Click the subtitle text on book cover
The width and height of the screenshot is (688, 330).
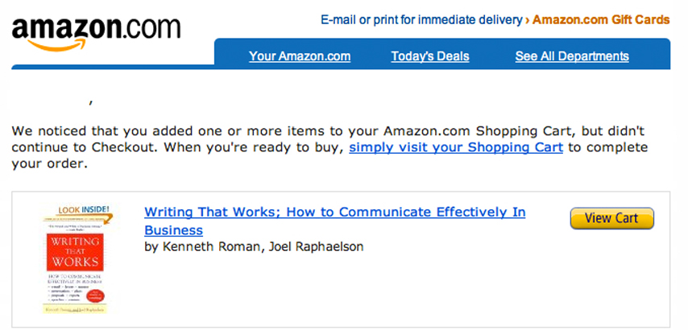74,280
